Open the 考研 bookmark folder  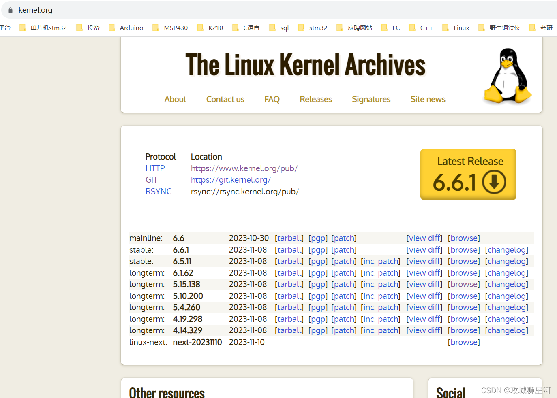click(541, 28)
